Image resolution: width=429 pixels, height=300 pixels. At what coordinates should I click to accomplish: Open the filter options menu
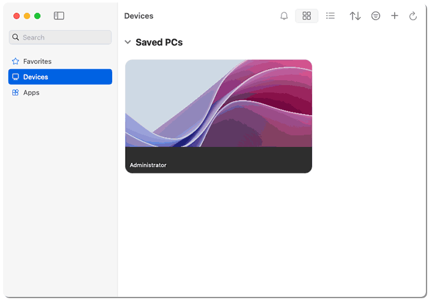pos(376,16)
